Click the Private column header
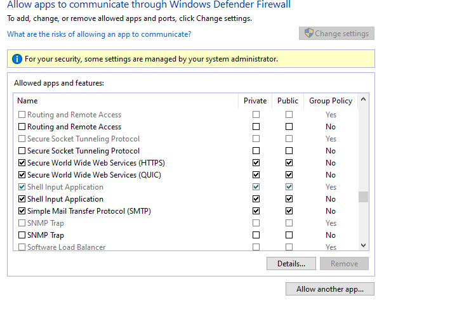450x312 pixels. (255, 101)
